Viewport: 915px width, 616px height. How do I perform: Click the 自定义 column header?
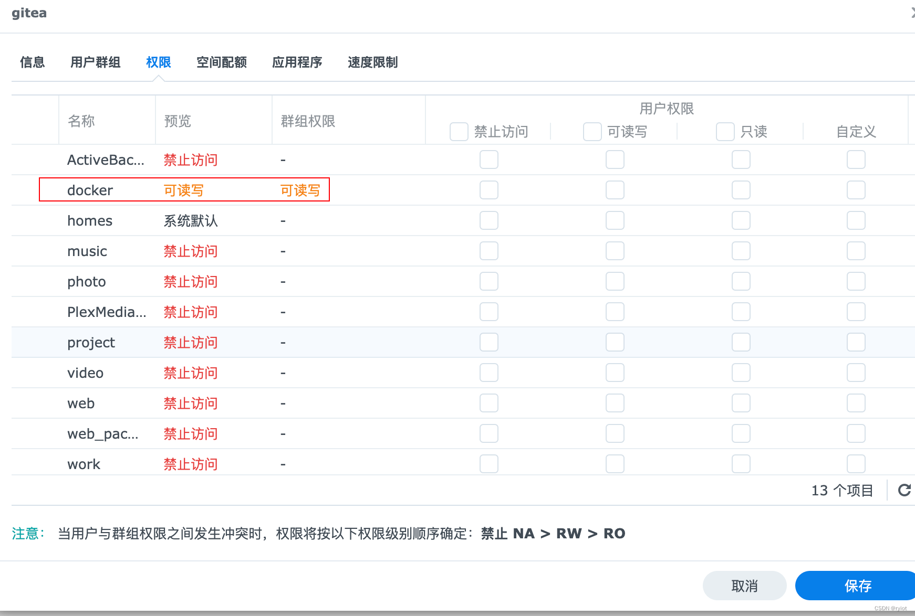point(856,132)
